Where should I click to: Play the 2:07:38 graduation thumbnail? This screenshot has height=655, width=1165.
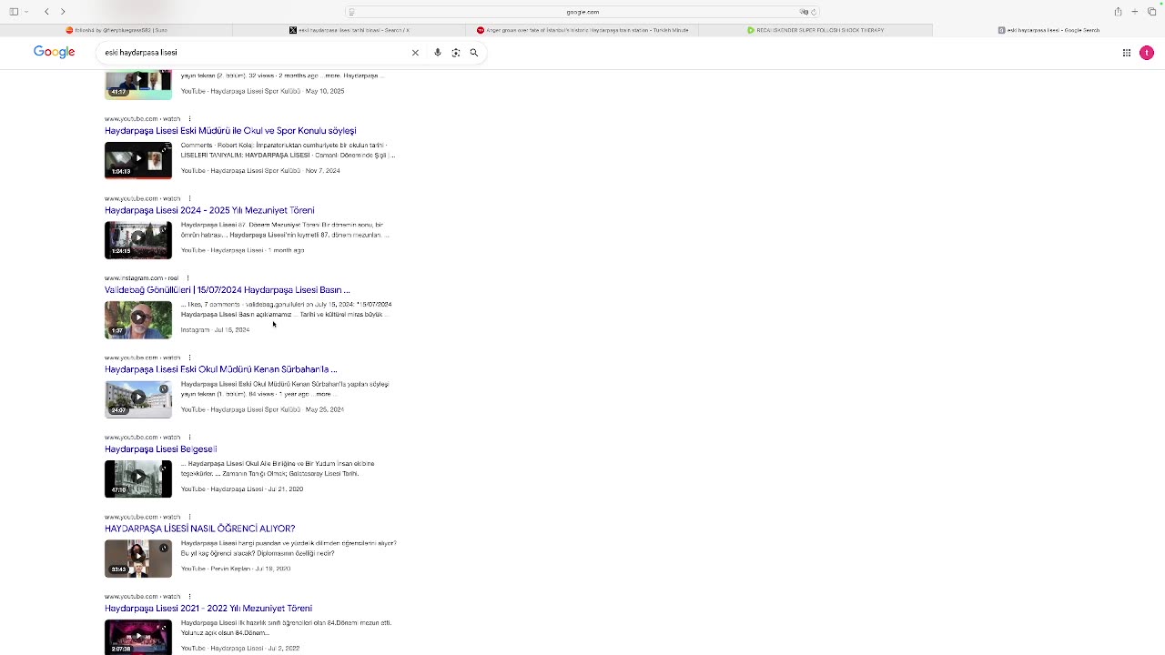coord(138,637)
